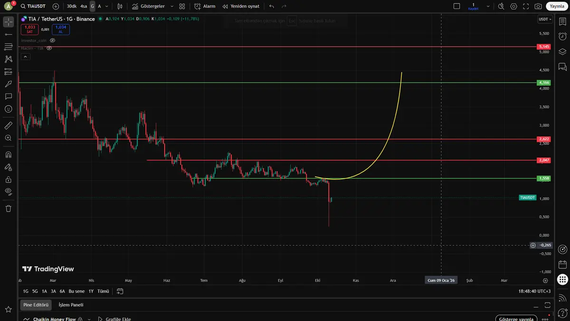The height and width of the screenshot is (321, 570).
Task: Open favorites star in the bottom-left corner
Action: tap(8, 310)
